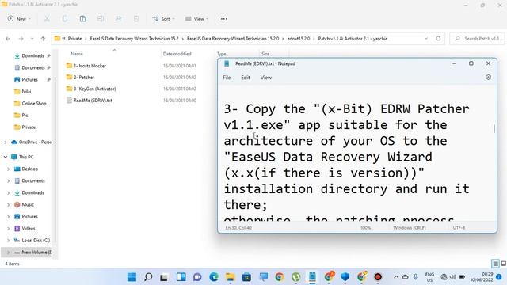Click 'edrwt15.2.0' in the address breadcrumb

point(299,39)
